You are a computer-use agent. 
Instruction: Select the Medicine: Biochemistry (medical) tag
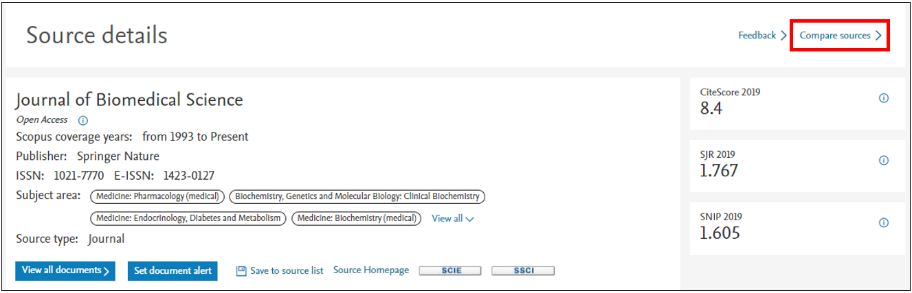point(356,218)
